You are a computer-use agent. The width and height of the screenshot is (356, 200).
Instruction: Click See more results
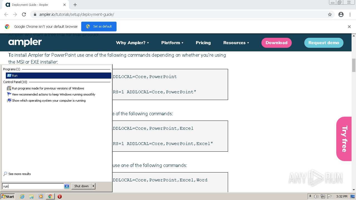17,174
